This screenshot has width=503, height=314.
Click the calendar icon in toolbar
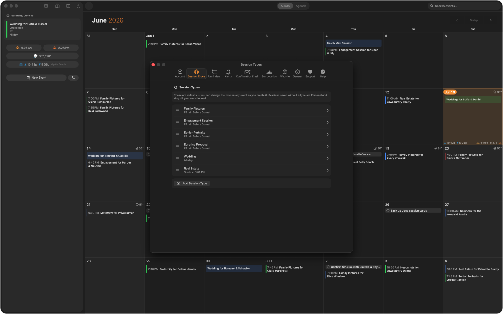tap(68, 6)
